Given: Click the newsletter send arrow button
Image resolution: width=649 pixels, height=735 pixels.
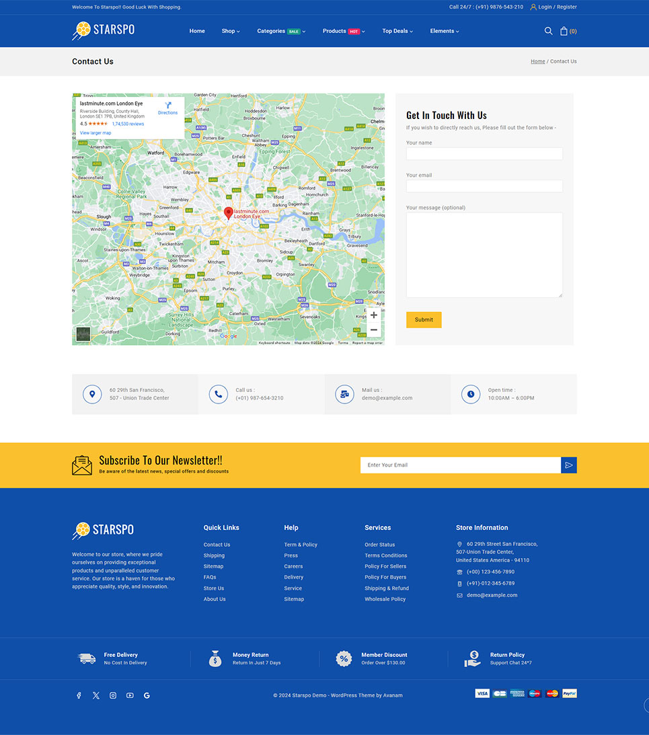Looking at the screenshot, I should [569, 465].
